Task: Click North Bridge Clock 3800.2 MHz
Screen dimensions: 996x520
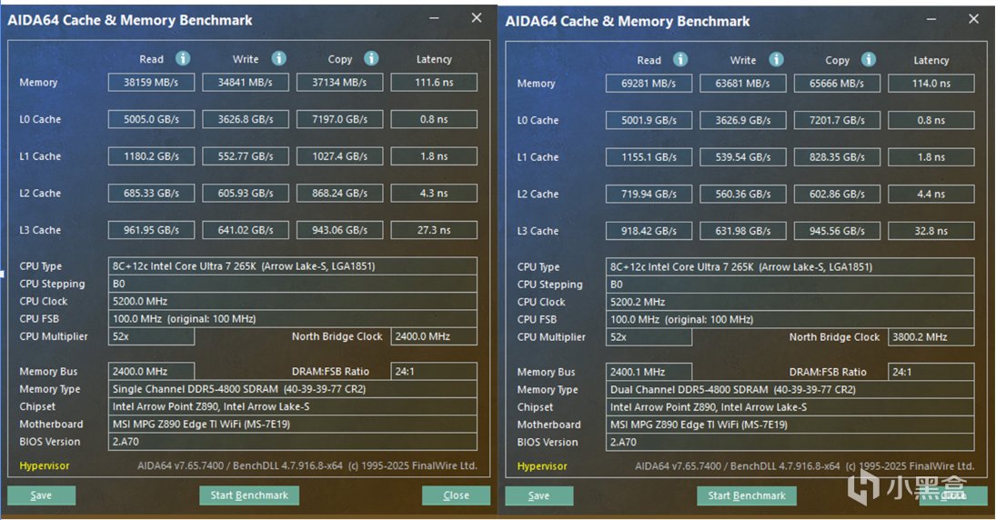Action: pos(931,337)
